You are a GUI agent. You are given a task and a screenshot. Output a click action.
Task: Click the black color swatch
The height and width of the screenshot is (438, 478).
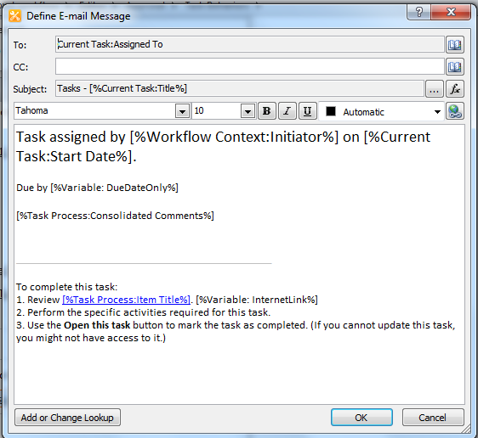(x=331, y=111)
